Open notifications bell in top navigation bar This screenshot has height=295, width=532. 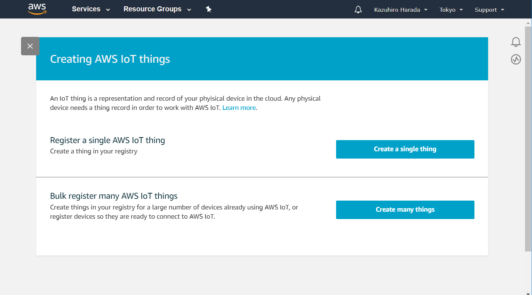click(358, 10)
